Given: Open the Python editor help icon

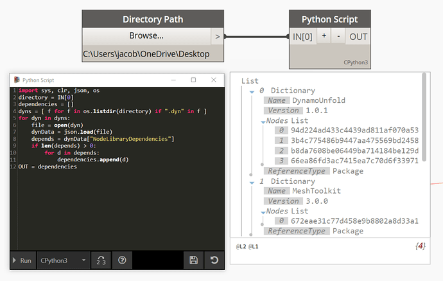Looking at the screenshot, I should tap(122, 260).
